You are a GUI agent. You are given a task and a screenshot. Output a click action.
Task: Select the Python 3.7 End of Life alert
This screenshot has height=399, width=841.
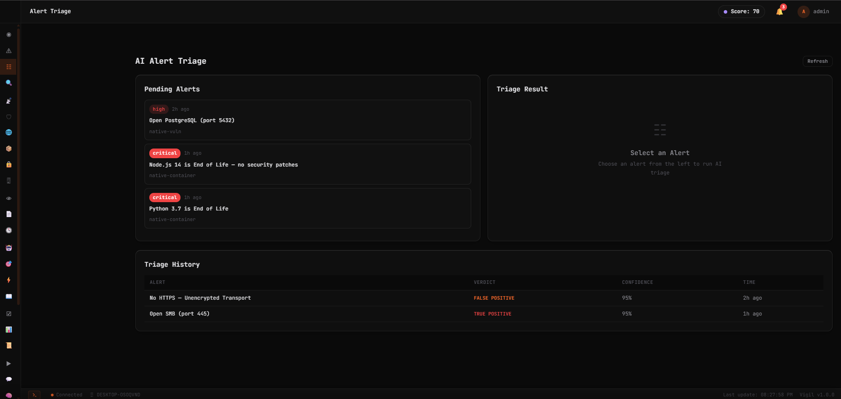pos(307,208)
